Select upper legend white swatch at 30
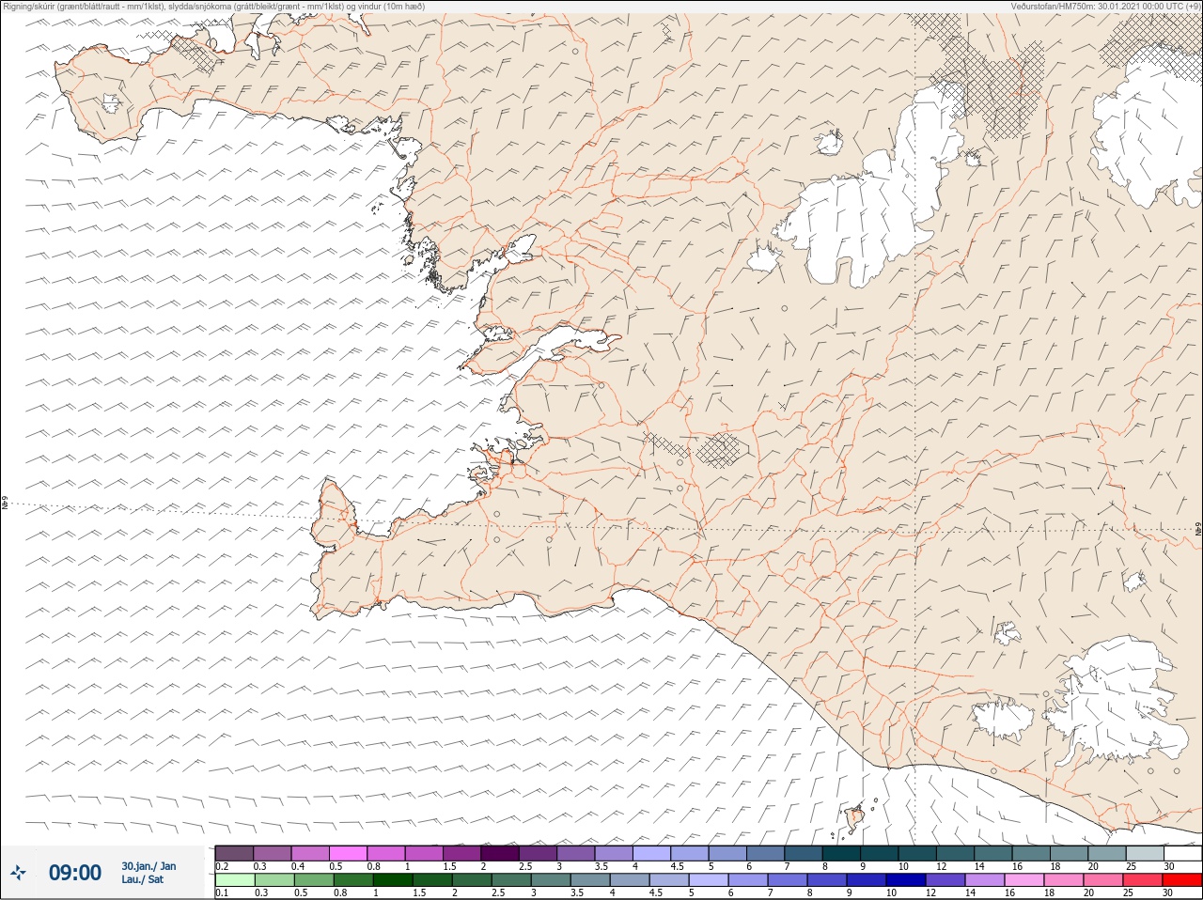This screenshot has width=1203, height=900. [x=1183, y=853]
